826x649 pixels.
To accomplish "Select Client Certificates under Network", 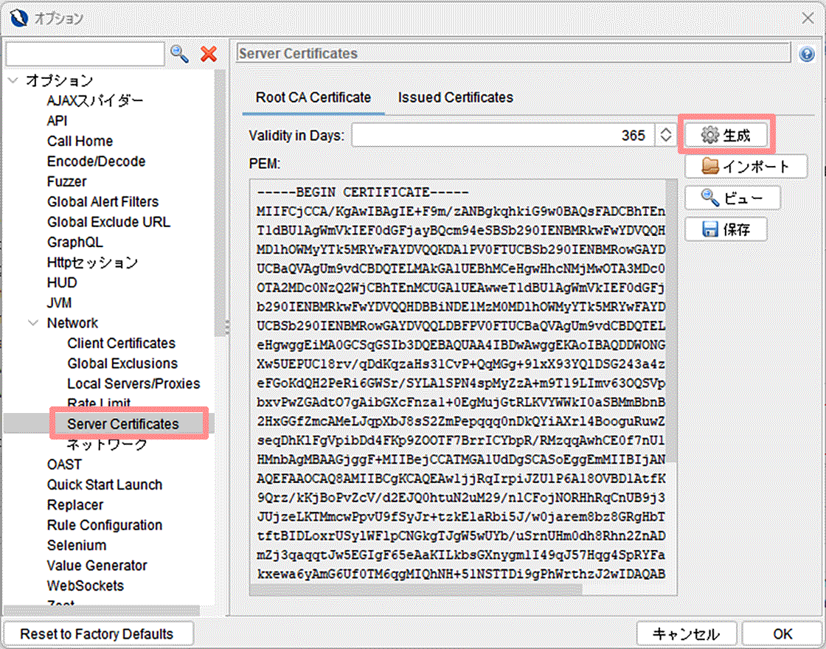I will click(121, 344).
